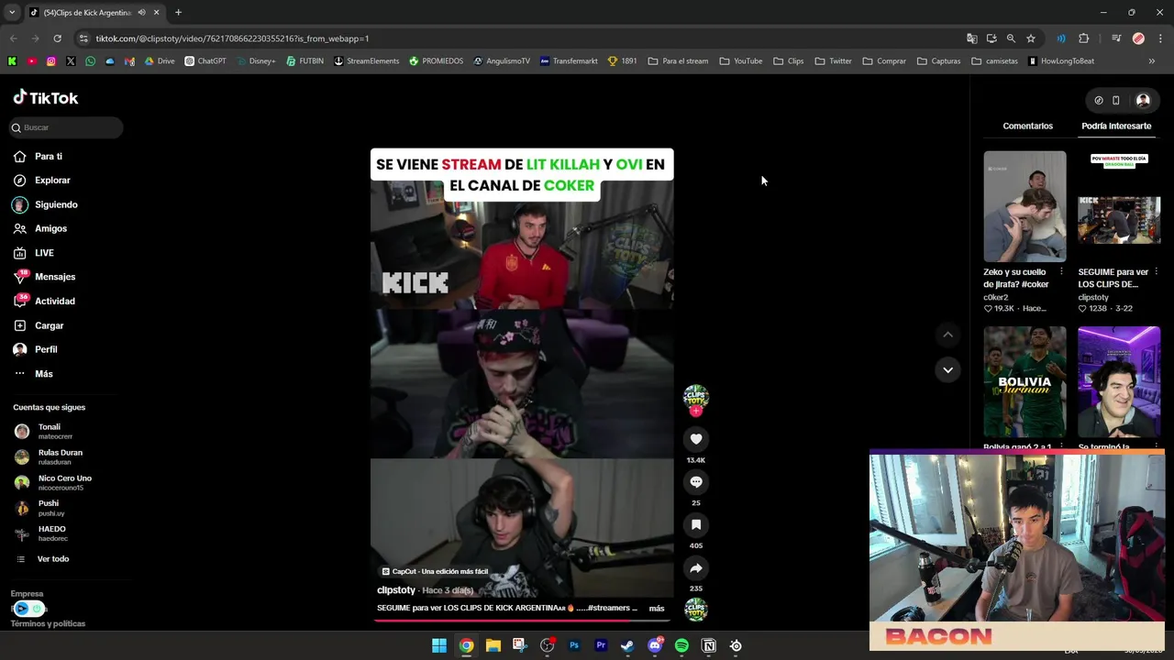Click the TikTok coins icon top right

[x=1099, y=100]
